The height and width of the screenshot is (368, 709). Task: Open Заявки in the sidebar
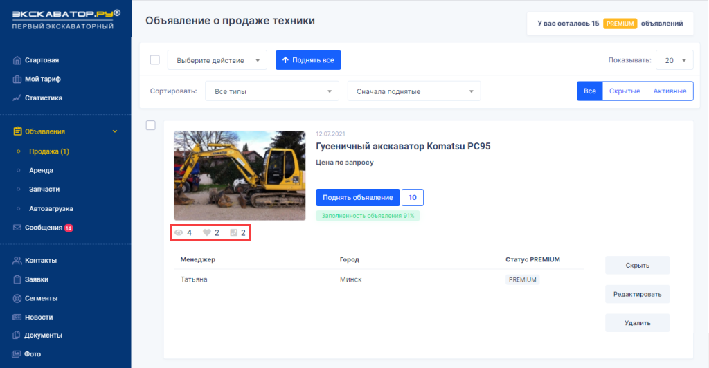[x=37, y=279]
